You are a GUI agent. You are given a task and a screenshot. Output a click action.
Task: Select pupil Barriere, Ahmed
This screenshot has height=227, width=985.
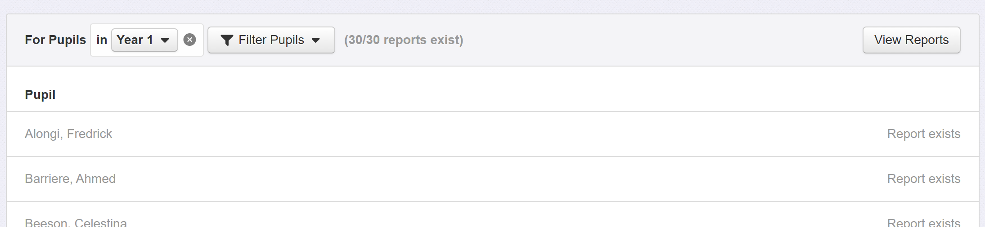tap(70, 179)
